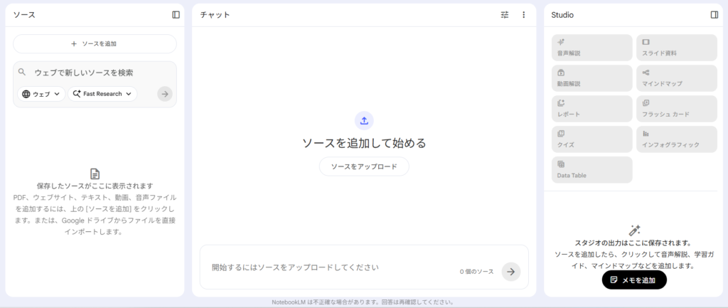Screen dimensions: 728x308
Task: Click the メモを追加 button
Action: [634, 280]
